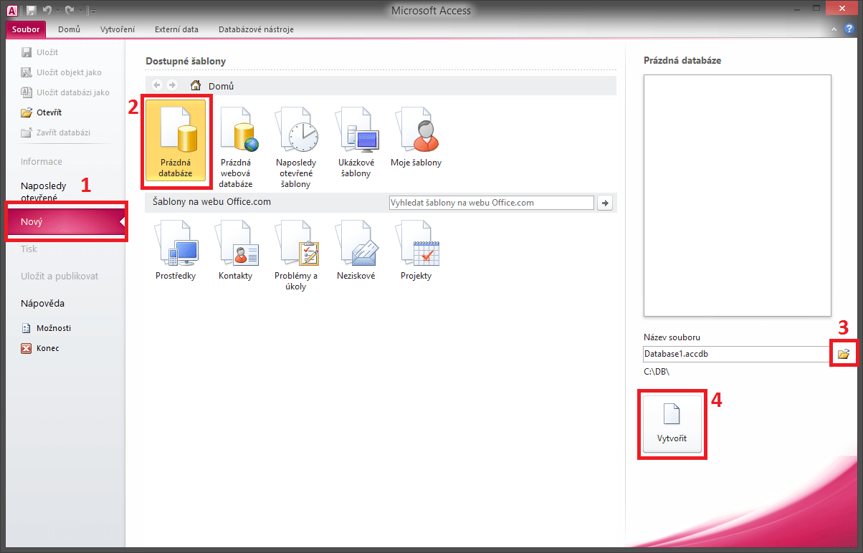The image size is (863, 553).
Task: Open Customize Quick Access Toolbar dropdown
Action: tap(94, 11)
